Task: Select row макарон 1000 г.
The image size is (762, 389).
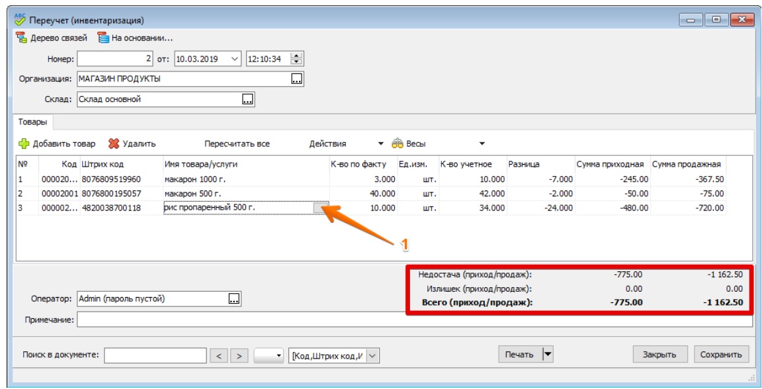Action: pyautogui.click(x=371, y=179)
